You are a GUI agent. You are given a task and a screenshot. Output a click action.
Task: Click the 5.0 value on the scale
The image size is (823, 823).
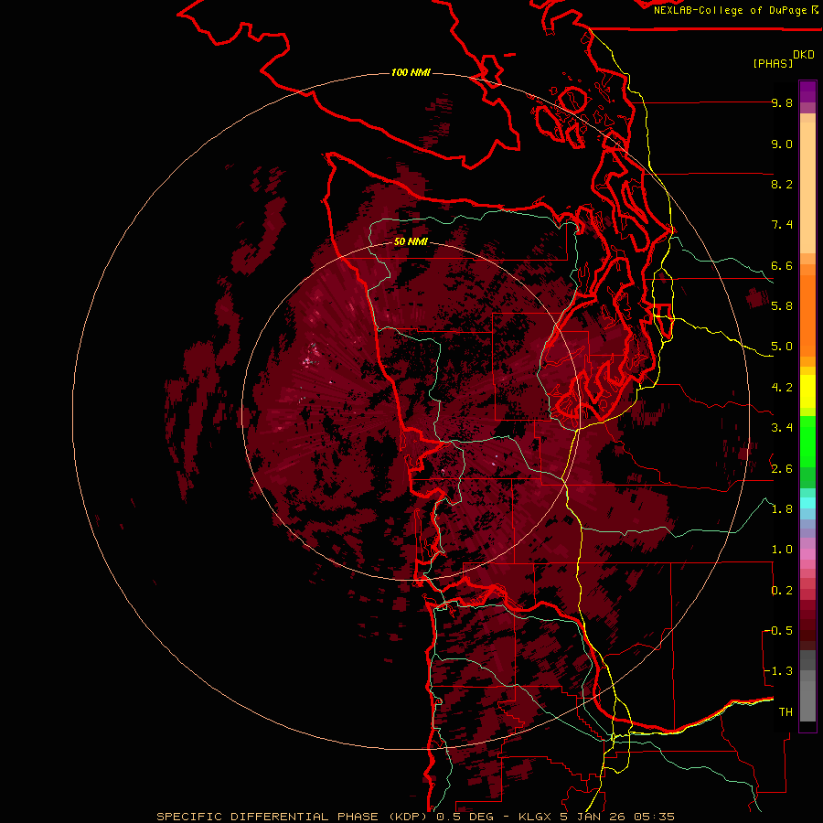click(782, 347)
